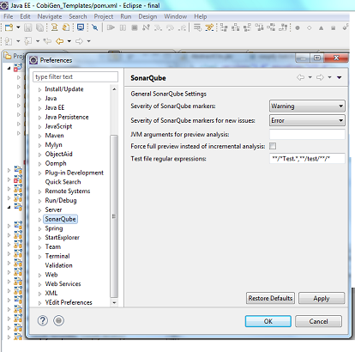Click the Previous Annotation toolbar icon
The width and height of the screenshot is (355, 352).
coord(28,41)
